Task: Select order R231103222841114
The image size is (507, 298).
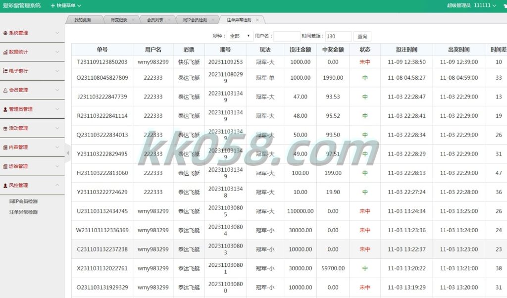Action: (x=102, y=116)
